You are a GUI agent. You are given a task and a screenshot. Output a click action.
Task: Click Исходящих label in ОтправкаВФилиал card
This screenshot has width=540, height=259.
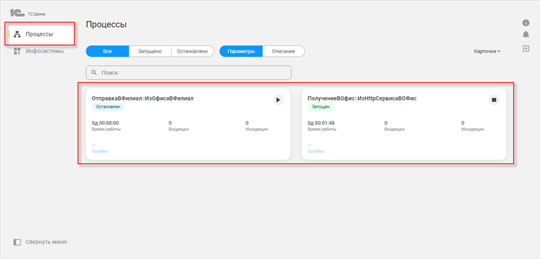point(257,129)
